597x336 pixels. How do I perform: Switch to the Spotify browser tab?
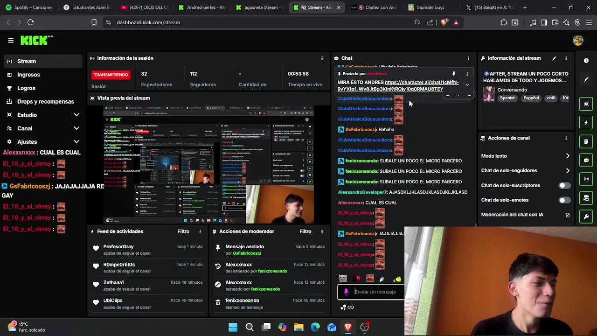29,7
